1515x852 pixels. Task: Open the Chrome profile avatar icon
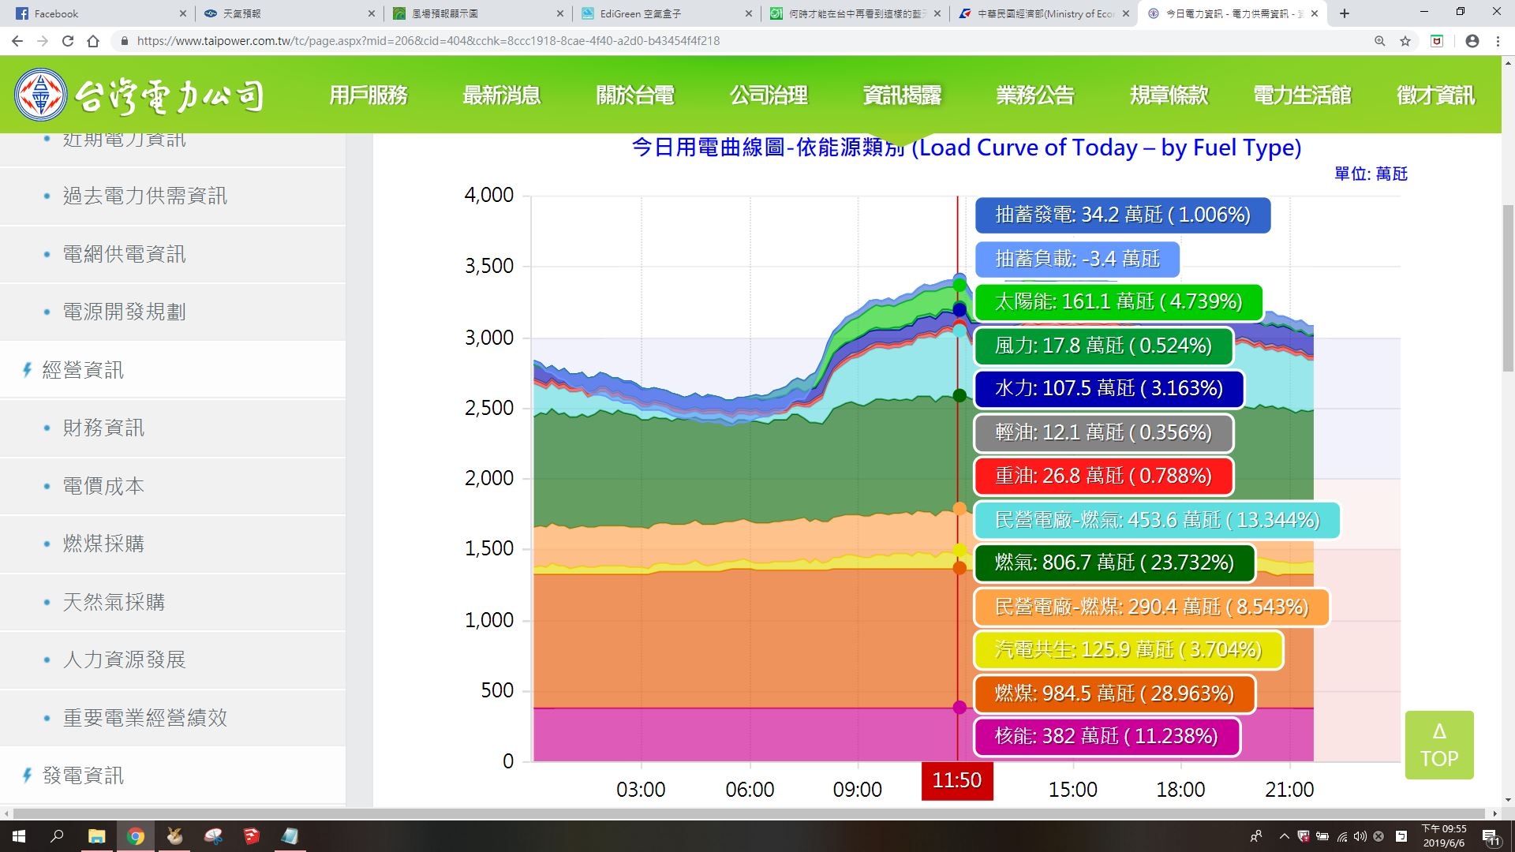point(1472,41)
